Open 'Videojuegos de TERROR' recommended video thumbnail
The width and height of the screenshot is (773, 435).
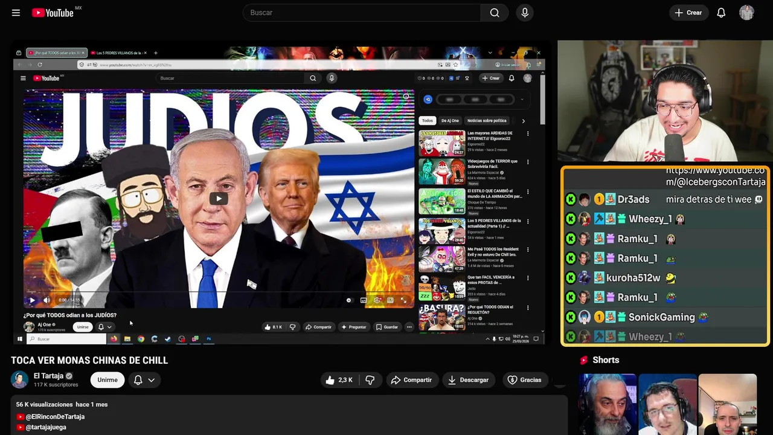click(442, 172)
